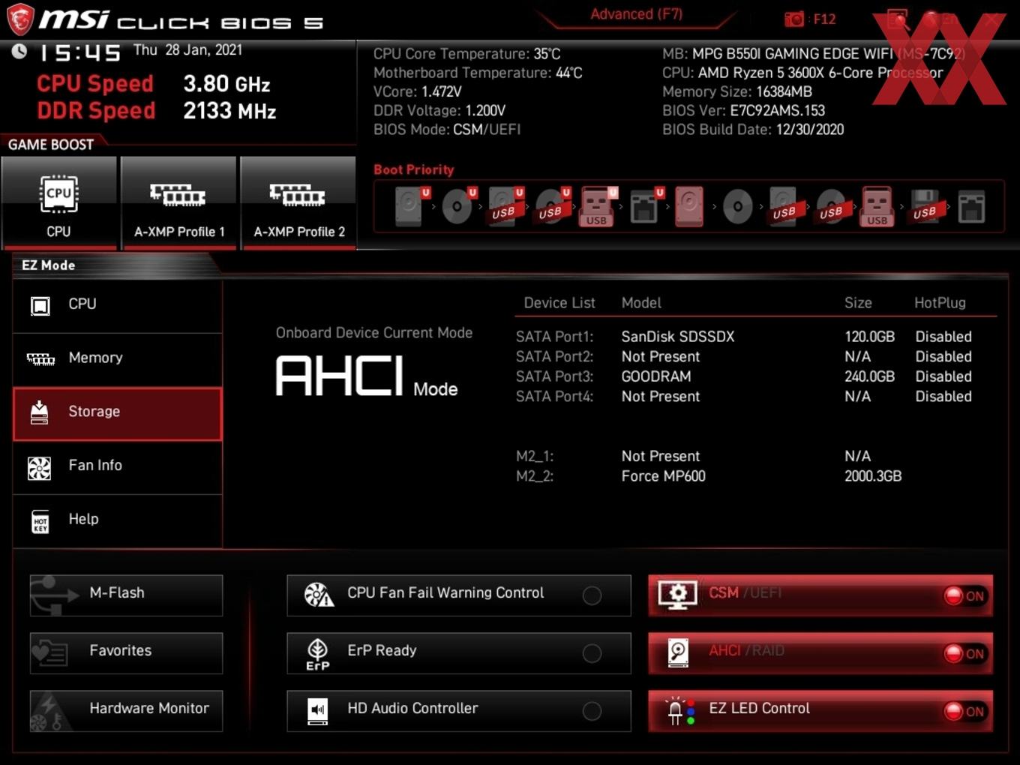Click the SATA Port2 label
Viewport: 1020px width, 765px height.
[x=554, y=357]
